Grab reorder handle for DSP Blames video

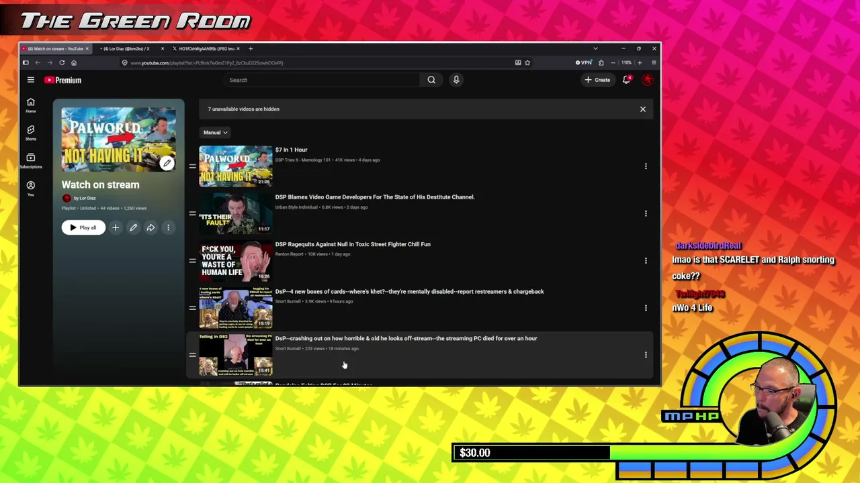tap(192, 213)
